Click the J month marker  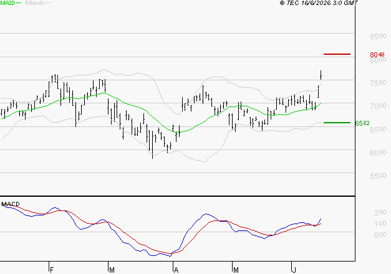coord(294,270)
